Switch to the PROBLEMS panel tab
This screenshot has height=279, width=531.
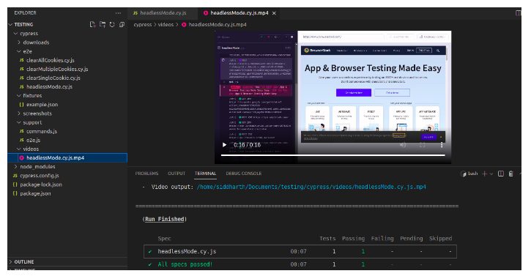(x=146, y=174)
